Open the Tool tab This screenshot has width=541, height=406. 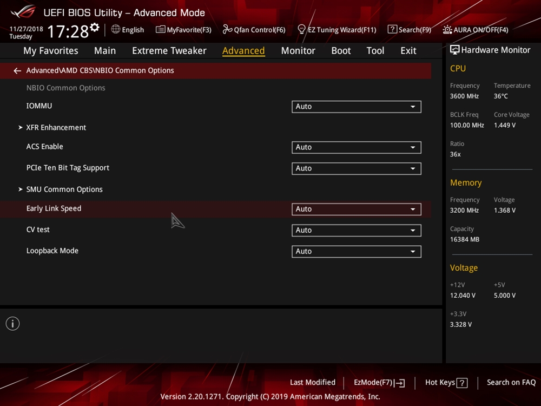point(375,51)
